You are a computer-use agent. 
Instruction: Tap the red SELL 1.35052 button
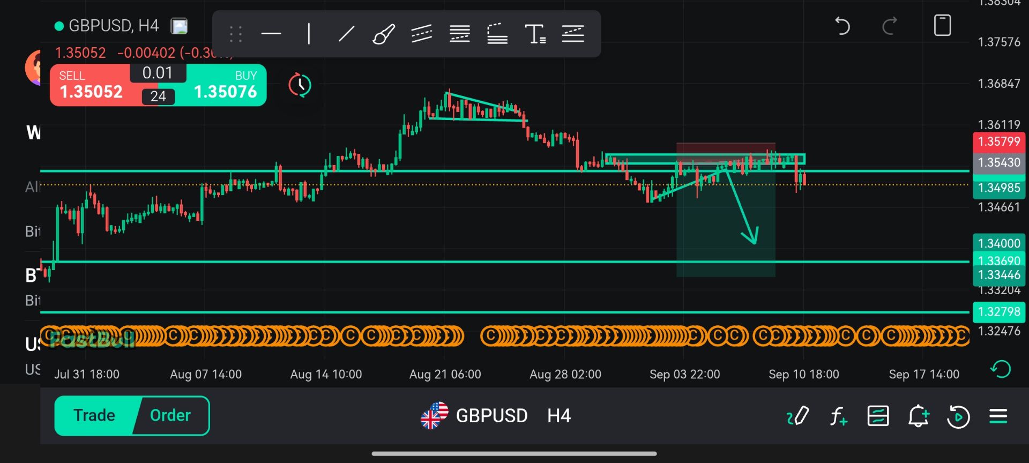click(91, 85)
